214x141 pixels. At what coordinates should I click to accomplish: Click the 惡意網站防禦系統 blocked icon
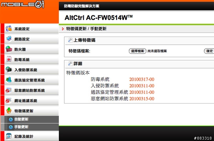tap(9, 90)
